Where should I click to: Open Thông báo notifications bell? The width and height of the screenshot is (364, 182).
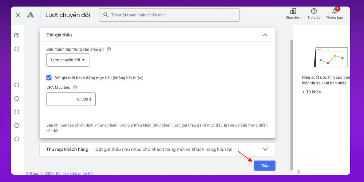[x=334, y=11]
